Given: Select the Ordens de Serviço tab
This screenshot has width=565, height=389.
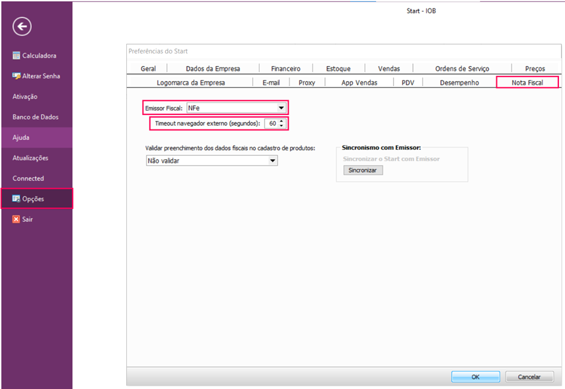Looking at the screenshot, I should coord(462,69).
